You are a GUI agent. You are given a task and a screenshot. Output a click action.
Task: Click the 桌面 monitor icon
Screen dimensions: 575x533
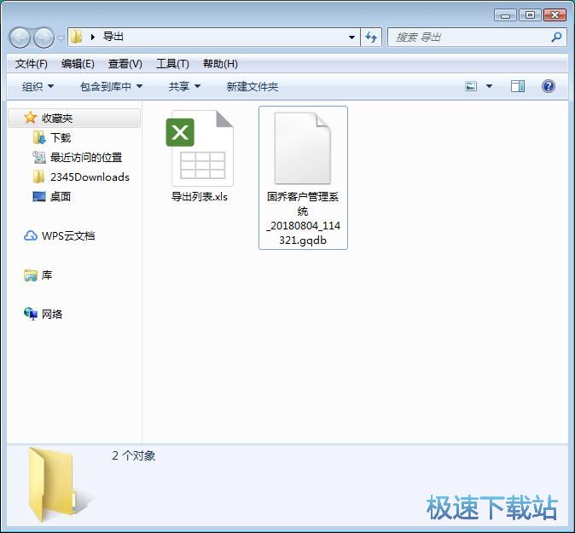[39, 196]
